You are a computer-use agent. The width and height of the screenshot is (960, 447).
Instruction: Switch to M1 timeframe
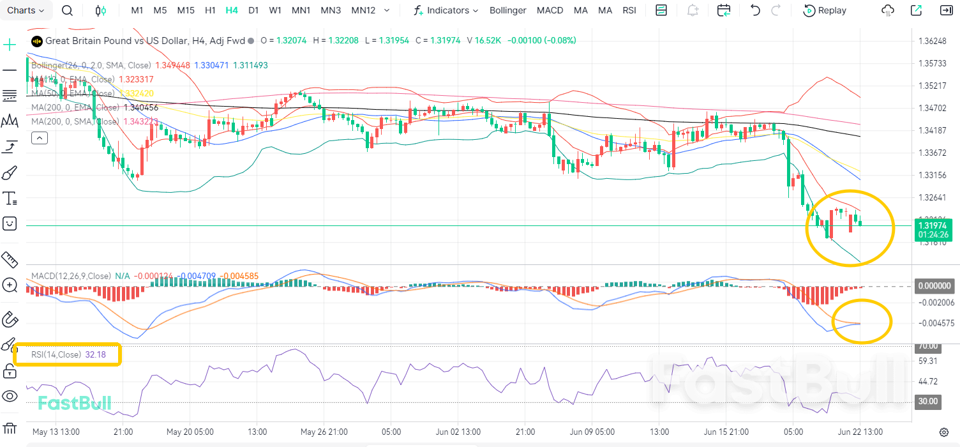(137, 10)
